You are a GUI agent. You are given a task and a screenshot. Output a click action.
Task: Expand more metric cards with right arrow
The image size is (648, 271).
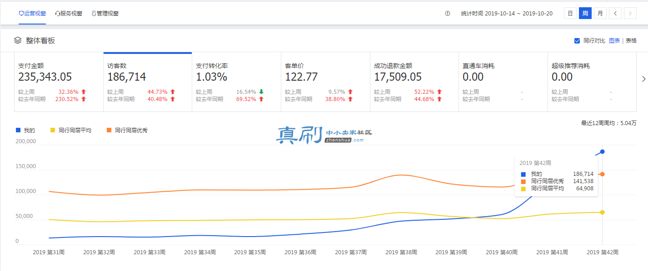click(x=643, y=79)
